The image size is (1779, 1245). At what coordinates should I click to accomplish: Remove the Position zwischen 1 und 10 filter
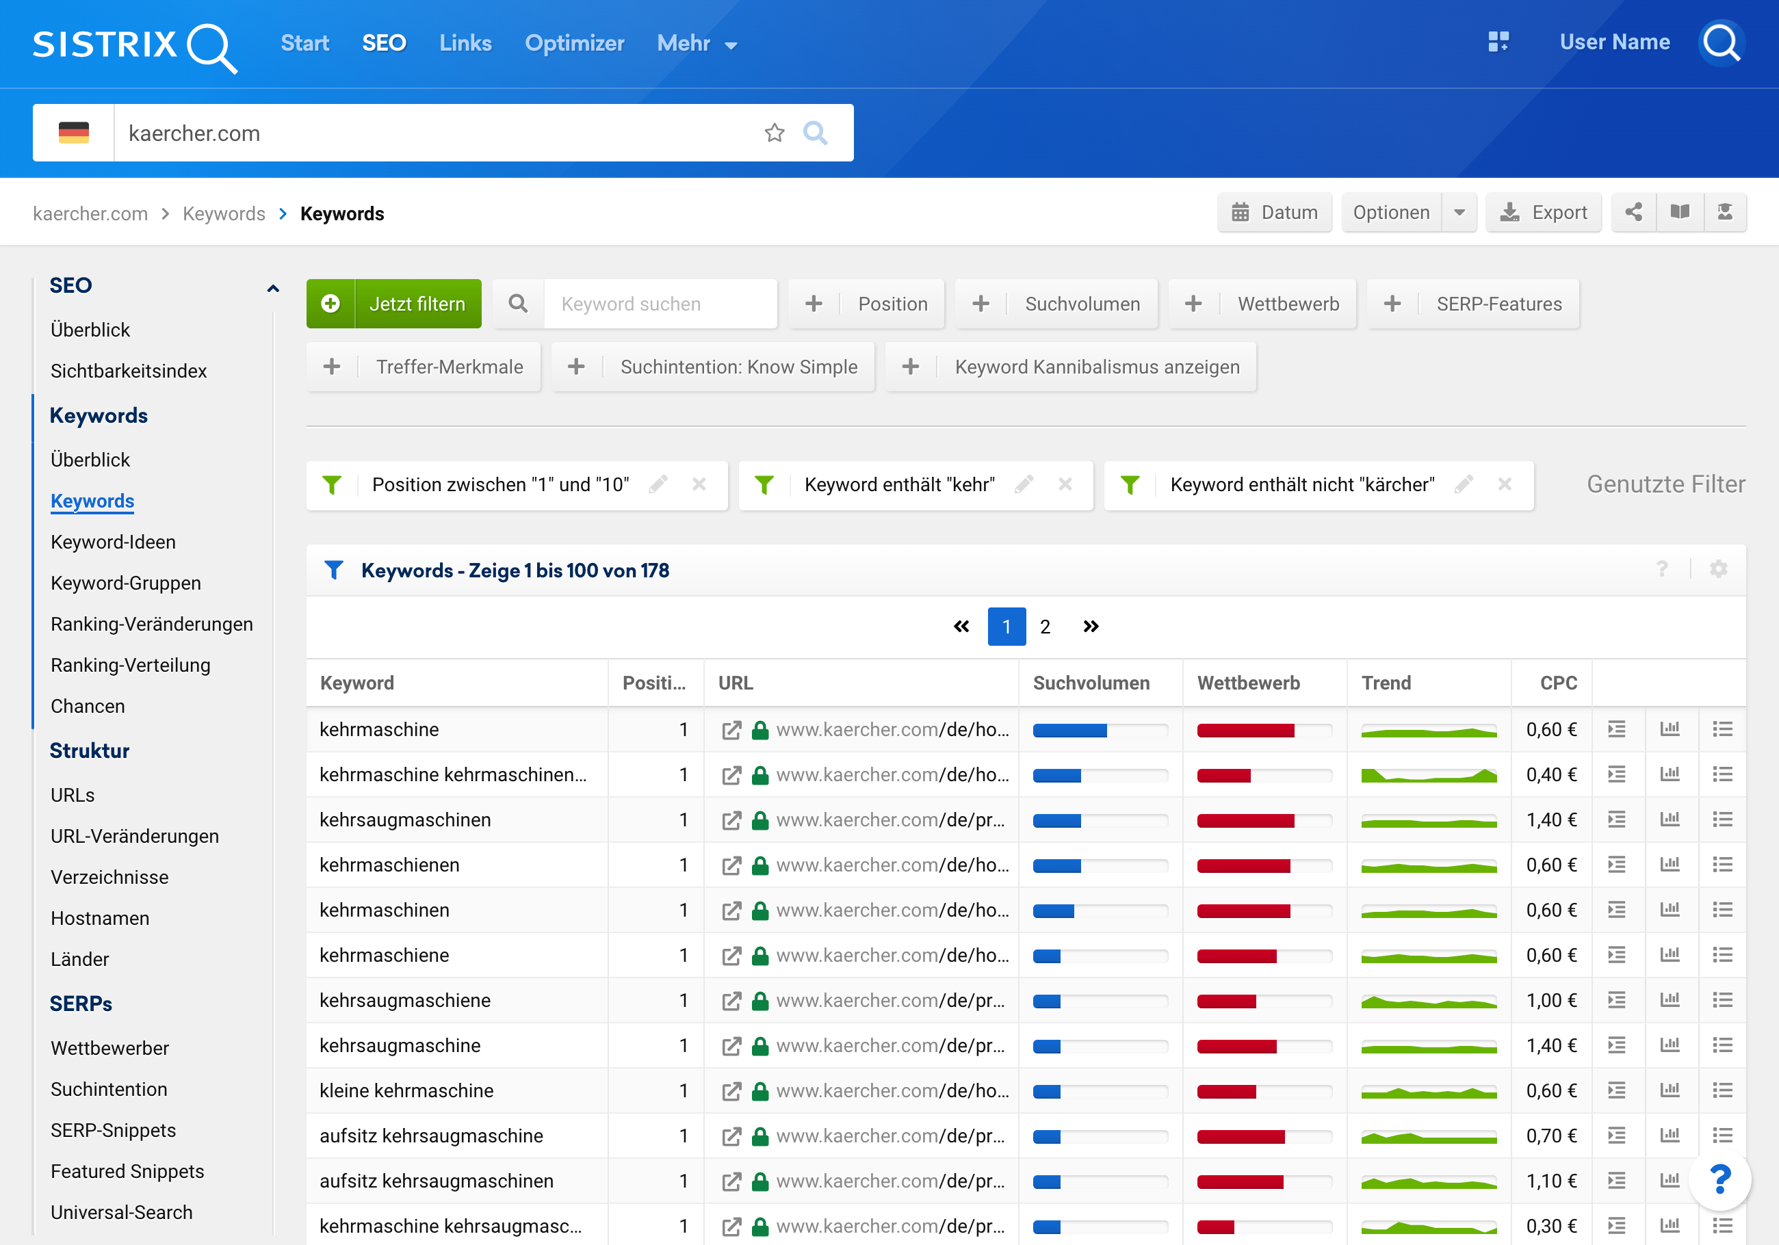pyautogui.click(x=699, y=484)
